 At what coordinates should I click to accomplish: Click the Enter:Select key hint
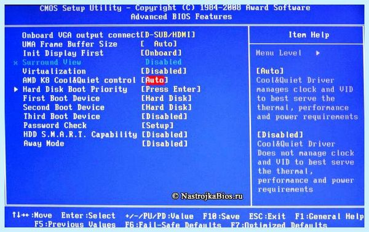[x=88, y=215]
